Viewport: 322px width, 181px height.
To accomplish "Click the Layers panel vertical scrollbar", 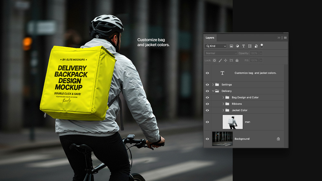I will (286, 106).
